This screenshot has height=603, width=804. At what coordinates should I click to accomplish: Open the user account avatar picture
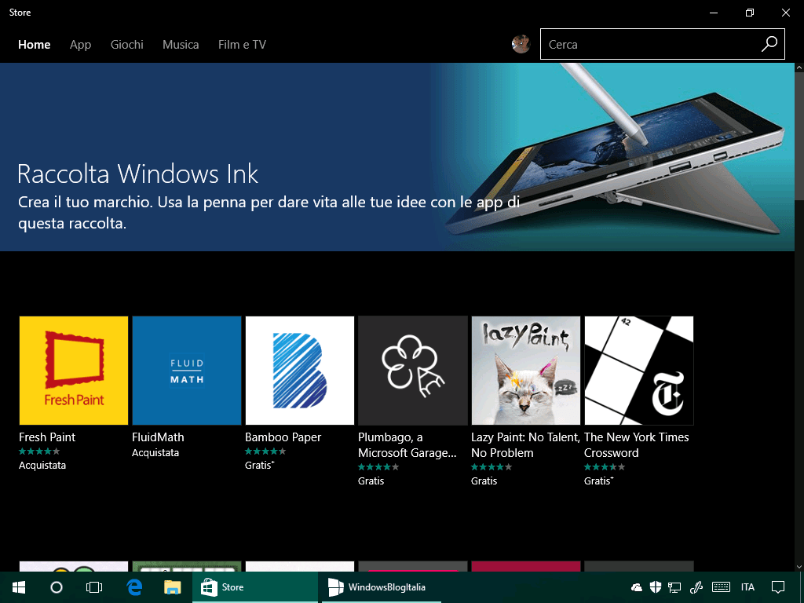pos(521,44)
